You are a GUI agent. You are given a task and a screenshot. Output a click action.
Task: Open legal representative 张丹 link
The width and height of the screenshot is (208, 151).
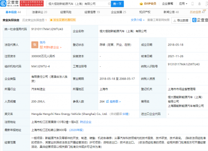click(42, 42)
